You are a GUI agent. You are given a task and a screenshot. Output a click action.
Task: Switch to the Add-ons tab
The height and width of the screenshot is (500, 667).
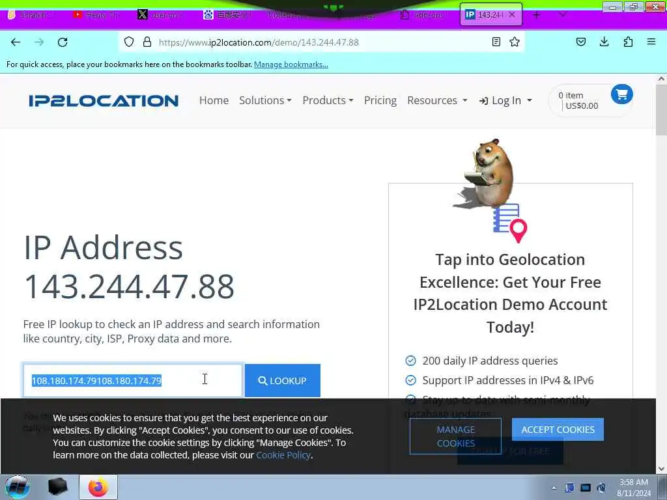423,15
